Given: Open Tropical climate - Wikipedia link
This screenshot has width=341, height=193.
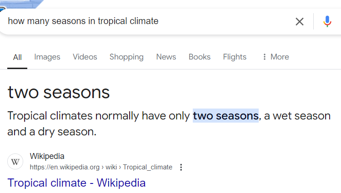Looking at the screenshot, I should (x=76, y=183).
